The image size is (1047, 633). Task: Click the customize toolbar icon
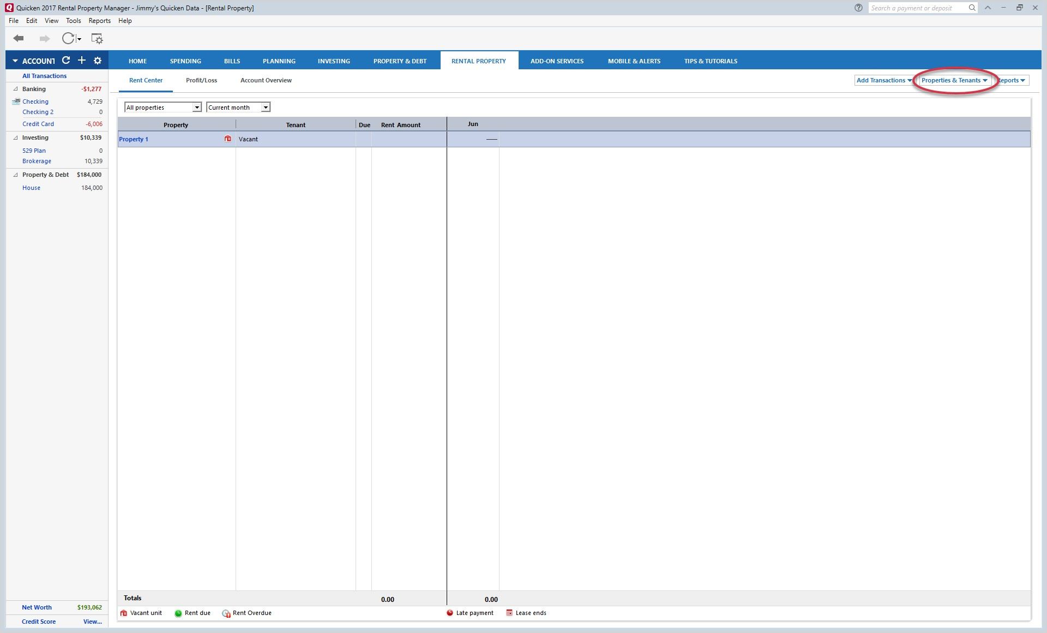[97, 38]
